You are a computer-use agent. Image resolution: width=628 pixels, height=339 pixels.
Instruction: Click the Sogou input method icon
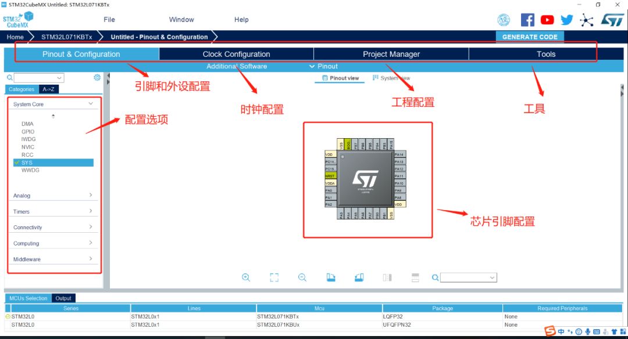[x=550, y=331]
